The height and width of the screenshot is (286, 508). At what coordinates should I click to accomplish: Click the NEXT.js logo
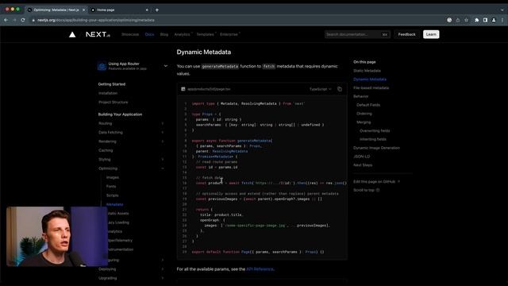pos(98,34)
